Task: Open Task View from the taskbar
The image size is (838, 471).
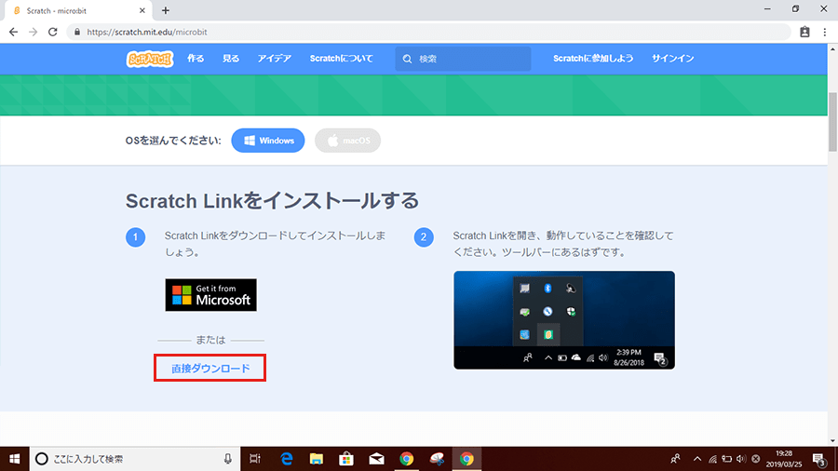Action: point(255,459)
